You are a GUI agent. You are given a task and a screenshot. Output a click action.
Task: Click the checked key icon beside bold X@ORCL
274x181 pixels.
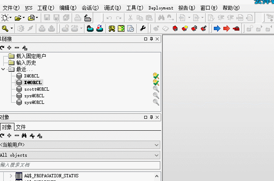(156, 82)
